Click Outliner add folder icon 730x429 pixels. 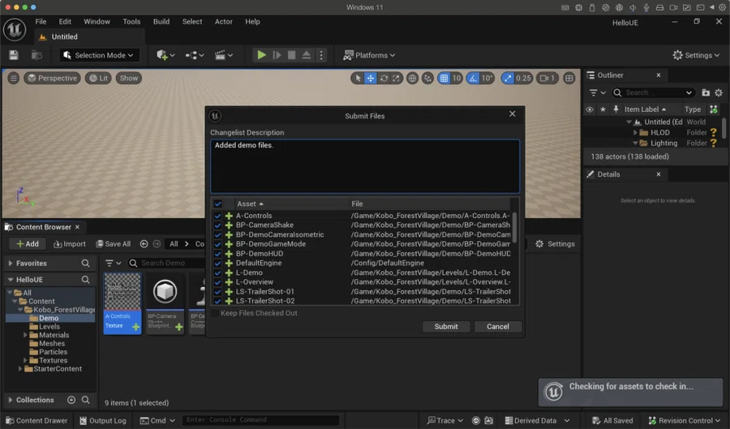706,92
